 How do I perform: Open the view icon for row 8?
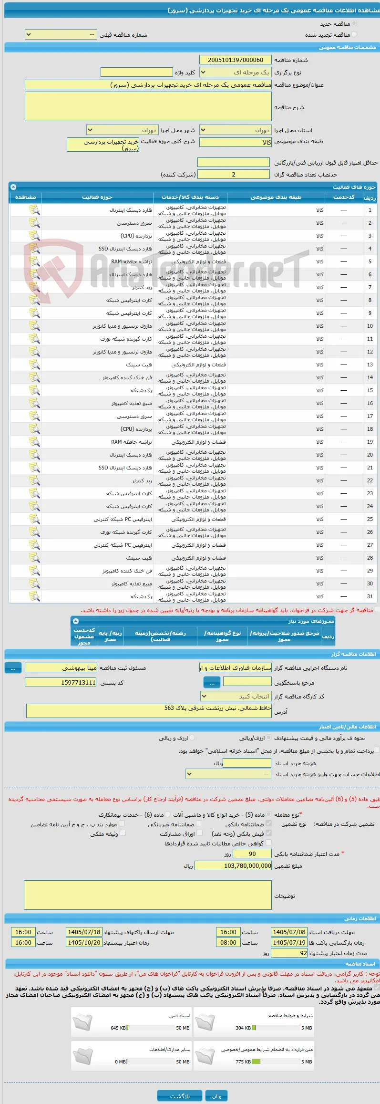coord(34,300)
